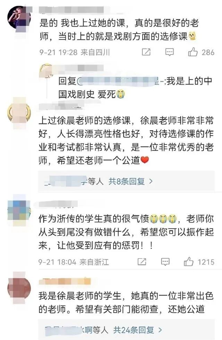The height and width of the screenshot is (340, 222).
Task: Tap the reply text 我是上的中国戏剧史
Action: pyautogui.click(x=135, y=88)
